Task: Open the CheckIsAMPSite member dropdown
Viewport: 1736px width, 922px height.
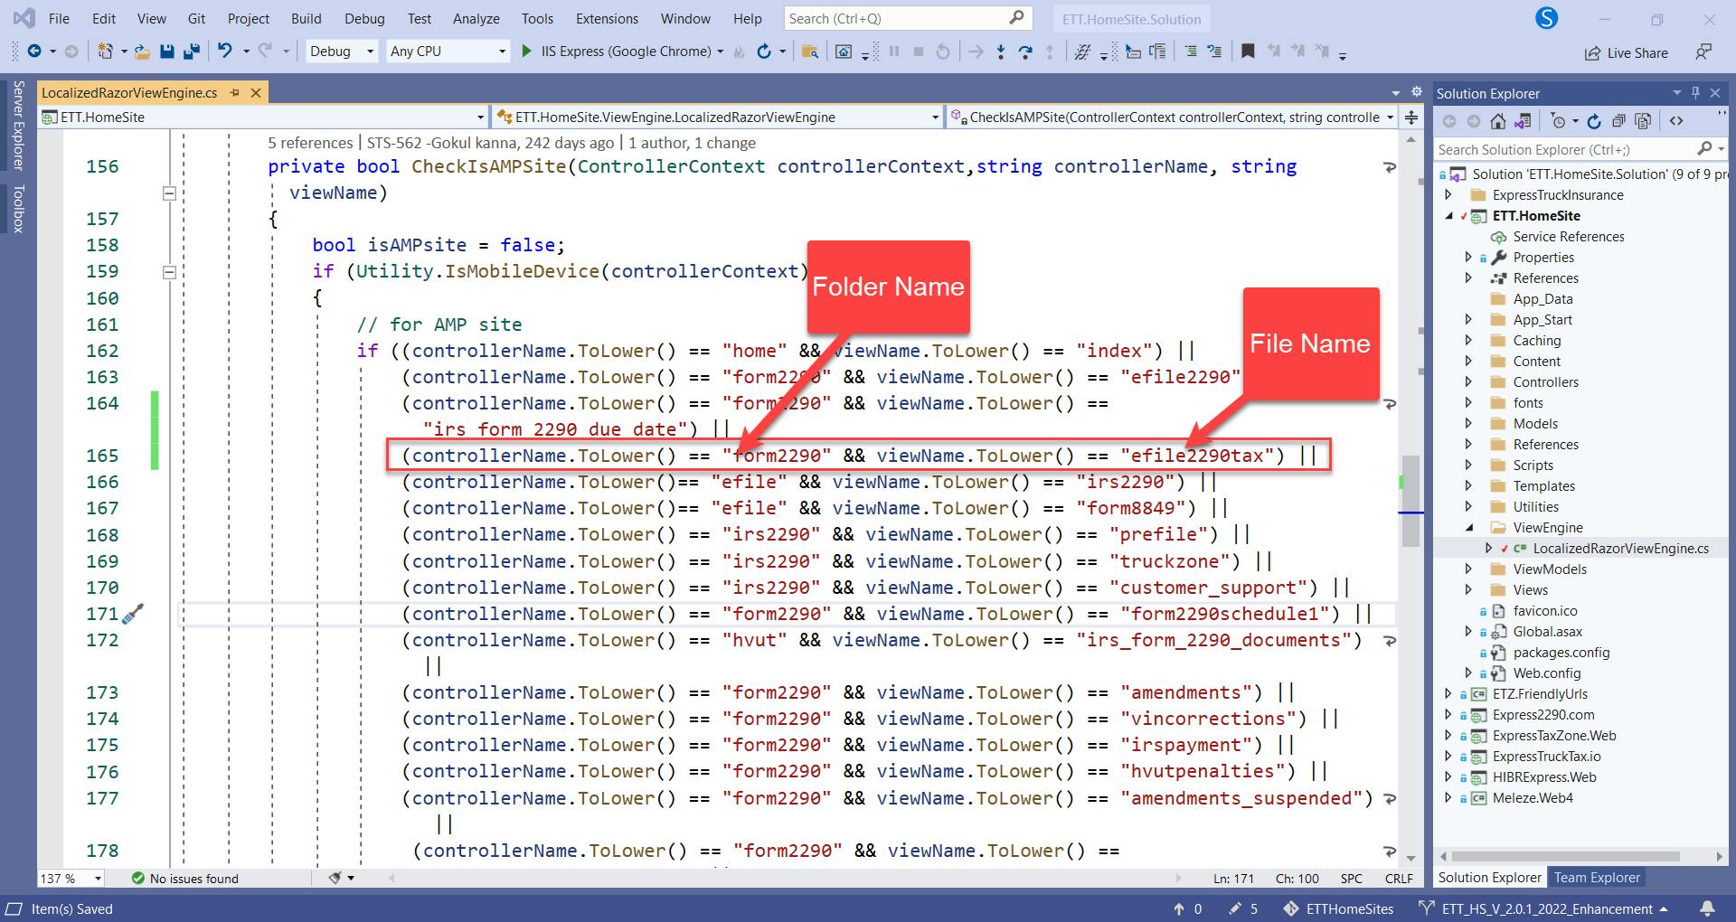Action: click(x=1172, y=117)
